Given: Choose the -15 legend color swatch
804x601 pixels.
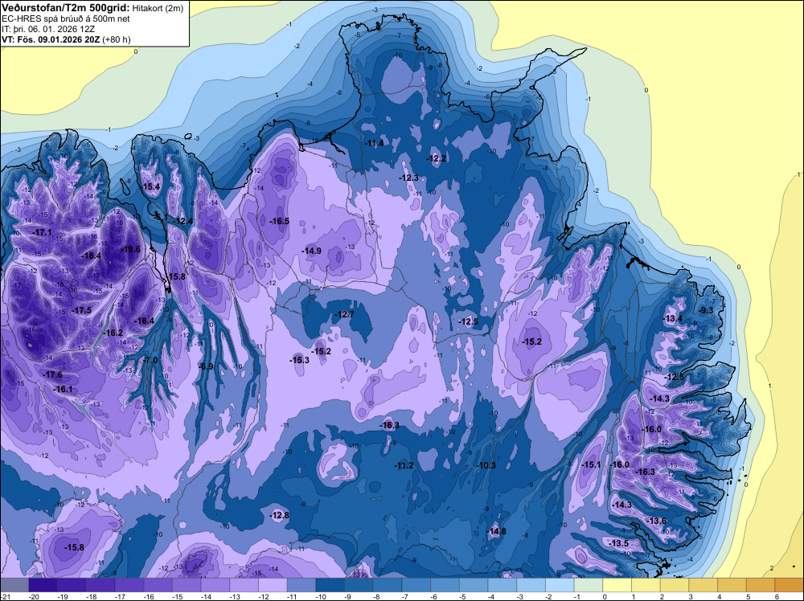Looking at the screenshot, I should tap(187, 585).
